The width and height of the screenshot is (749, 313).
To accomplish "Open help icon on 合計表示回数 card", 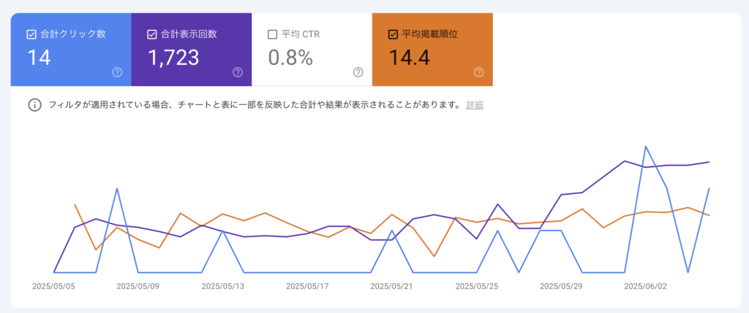I will (238, 72).
